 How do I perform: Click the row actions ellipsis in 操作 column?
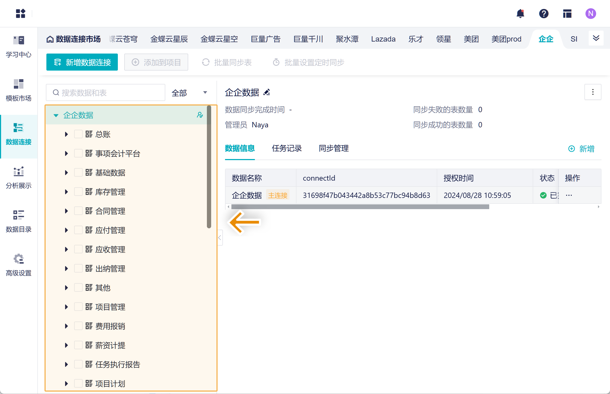tap(569, 195)
